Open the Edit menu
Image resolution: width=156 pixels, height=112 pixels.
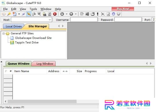[x=14, y=9]
